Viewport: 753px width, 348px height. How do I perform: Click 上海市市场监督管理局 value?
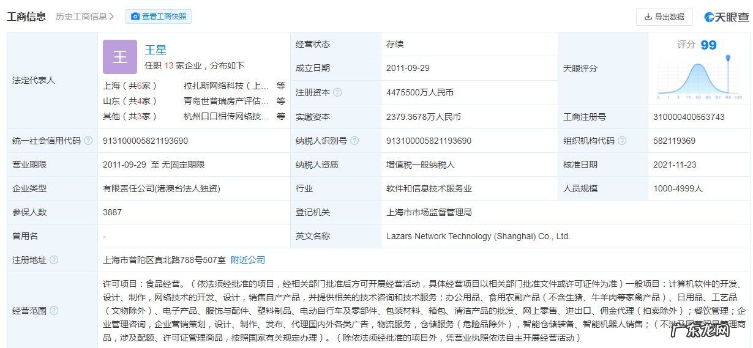(429, 212)
